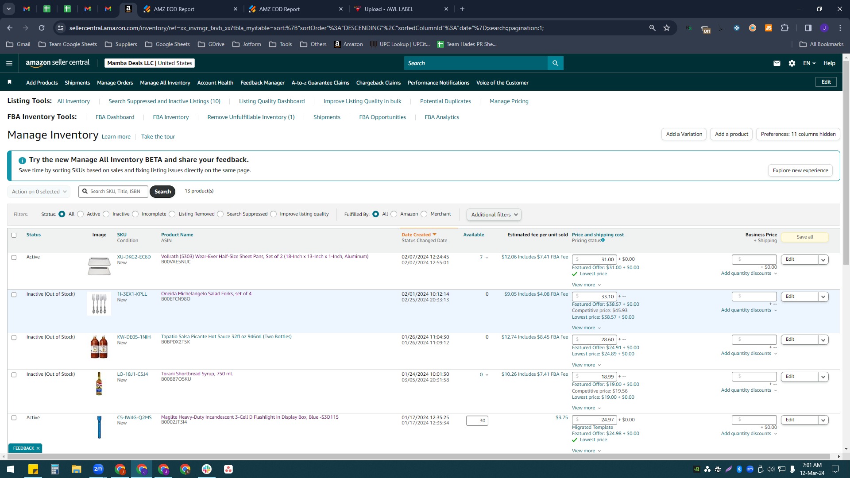Open Shipments in top navigation bar
This screenshot has height=478, width=850.
(77, 83)
